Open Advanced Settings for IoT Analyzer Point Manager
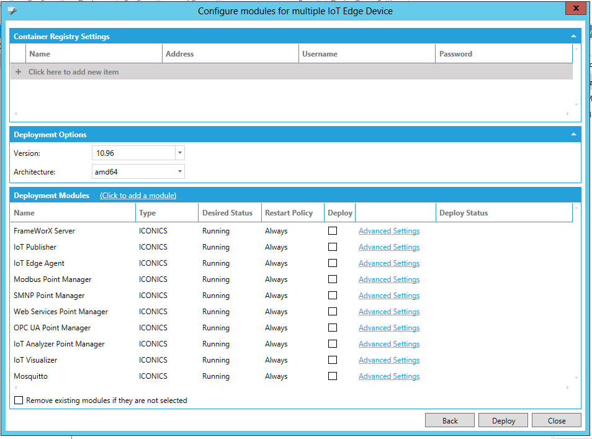The image size is (592, 439). (x=389, y=344)
